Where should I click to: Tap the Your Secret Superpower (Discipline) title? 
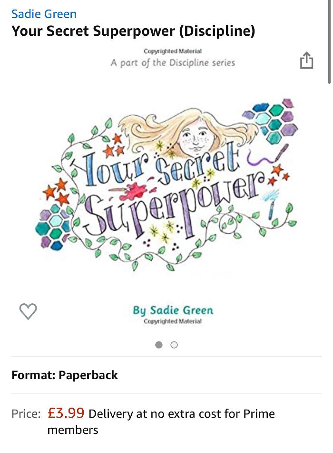tap(133, 31)
